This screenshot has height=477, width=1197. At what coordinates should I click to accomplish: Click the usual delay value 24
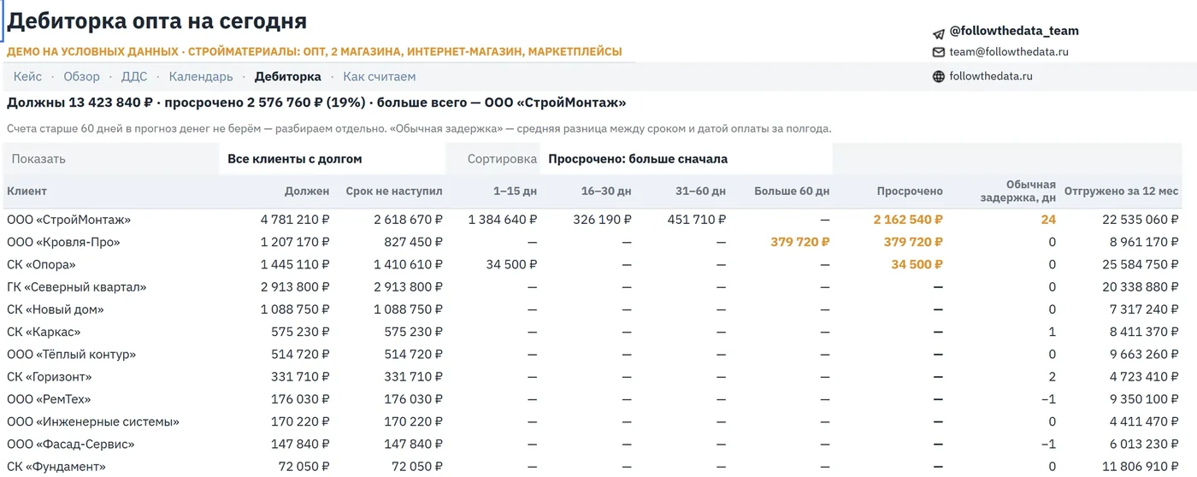(1048, 220)
